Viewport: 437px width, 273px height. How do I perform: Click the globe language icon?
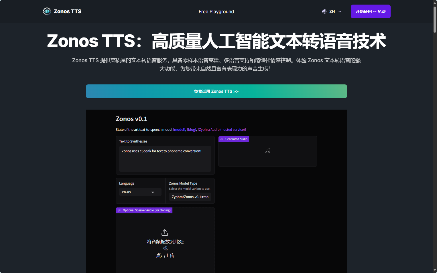[x=324, y=11]
